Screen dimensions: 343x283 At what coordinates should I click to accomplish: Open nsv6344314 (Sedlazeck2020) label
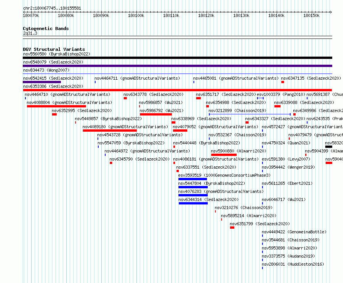[x=208, y=199]
